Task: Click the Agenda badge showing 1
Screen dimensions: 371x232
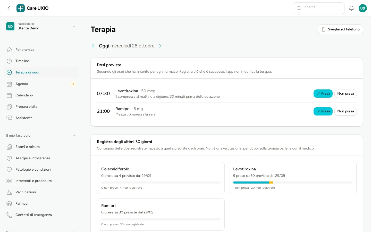Action: [x=73, y=84]
